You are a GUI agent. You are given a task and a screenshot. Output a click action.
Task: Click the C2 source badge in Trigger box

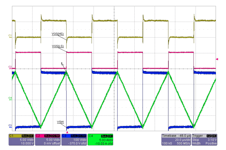(209, 136)
